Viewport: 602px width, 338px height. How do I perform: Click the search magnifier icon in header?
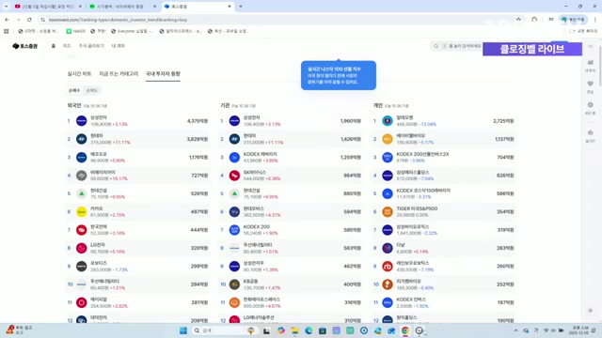436,46
